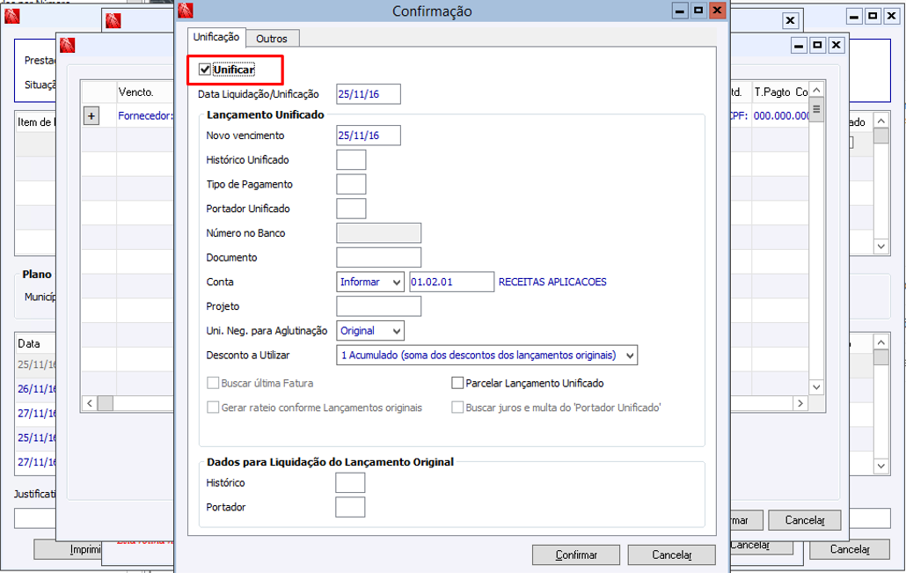This screenshot has height=573, width=906.
Task: Click the Vencto. column header
Action: 135,92
